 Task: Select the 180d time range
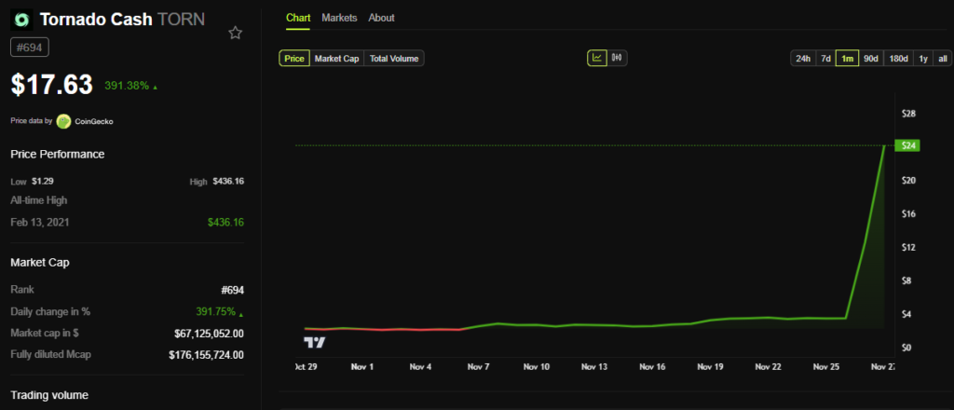pyautogui.click(x=898, y=59)
